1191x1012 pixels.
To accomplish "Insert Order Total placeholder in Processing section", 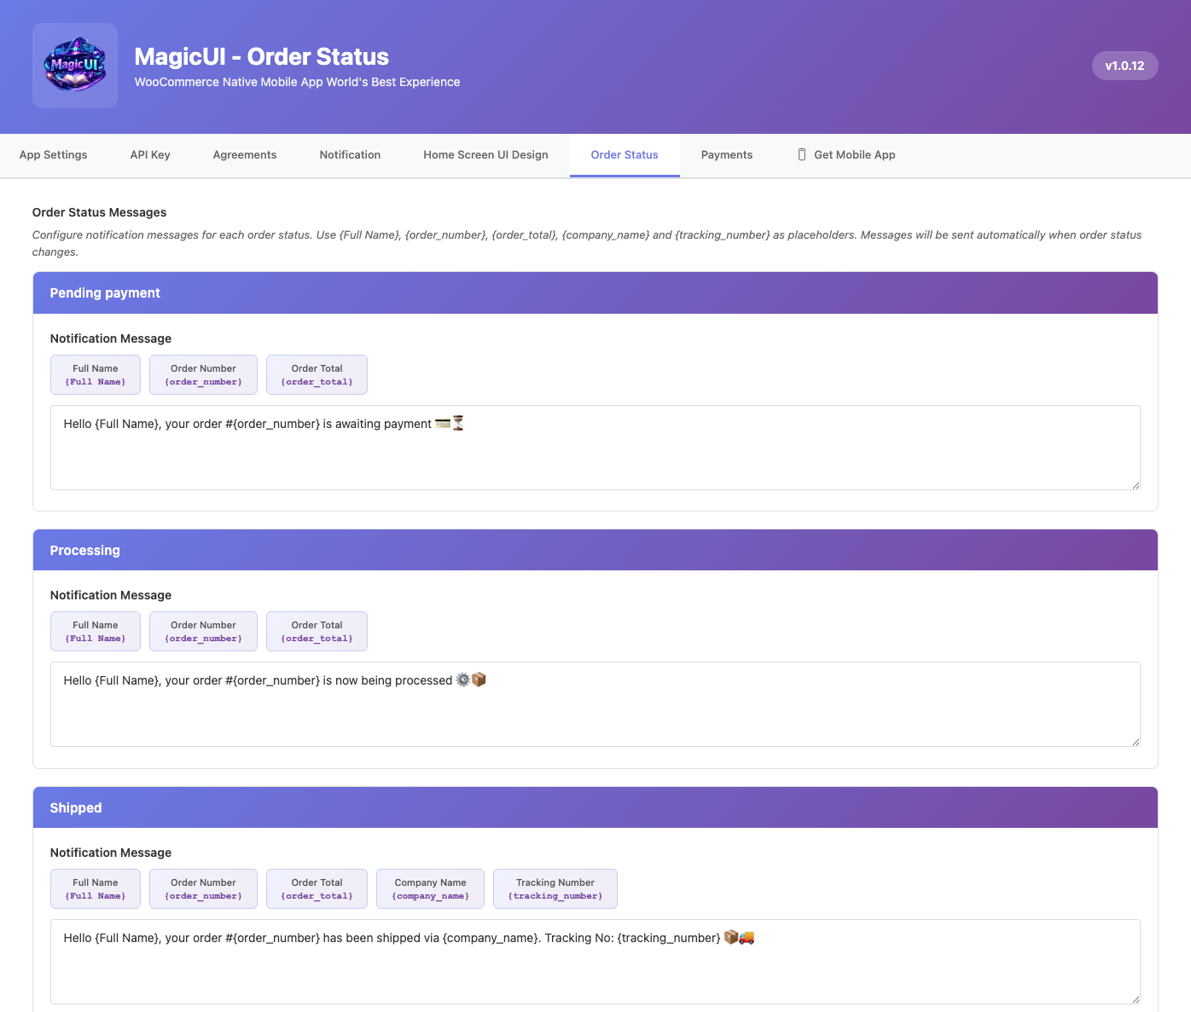I will tap(317, 632).
